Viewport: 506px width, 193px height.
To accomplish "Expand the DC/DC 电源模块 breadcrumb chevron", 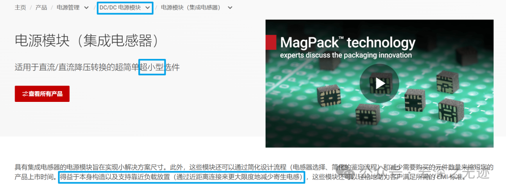I will [148, 8].
